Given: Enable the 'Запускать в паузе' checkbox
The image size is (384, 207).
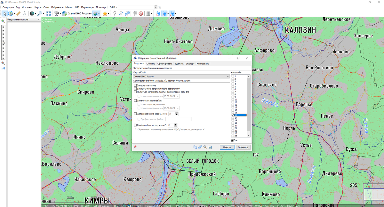Looking at the screenshot, I should 135,85.
